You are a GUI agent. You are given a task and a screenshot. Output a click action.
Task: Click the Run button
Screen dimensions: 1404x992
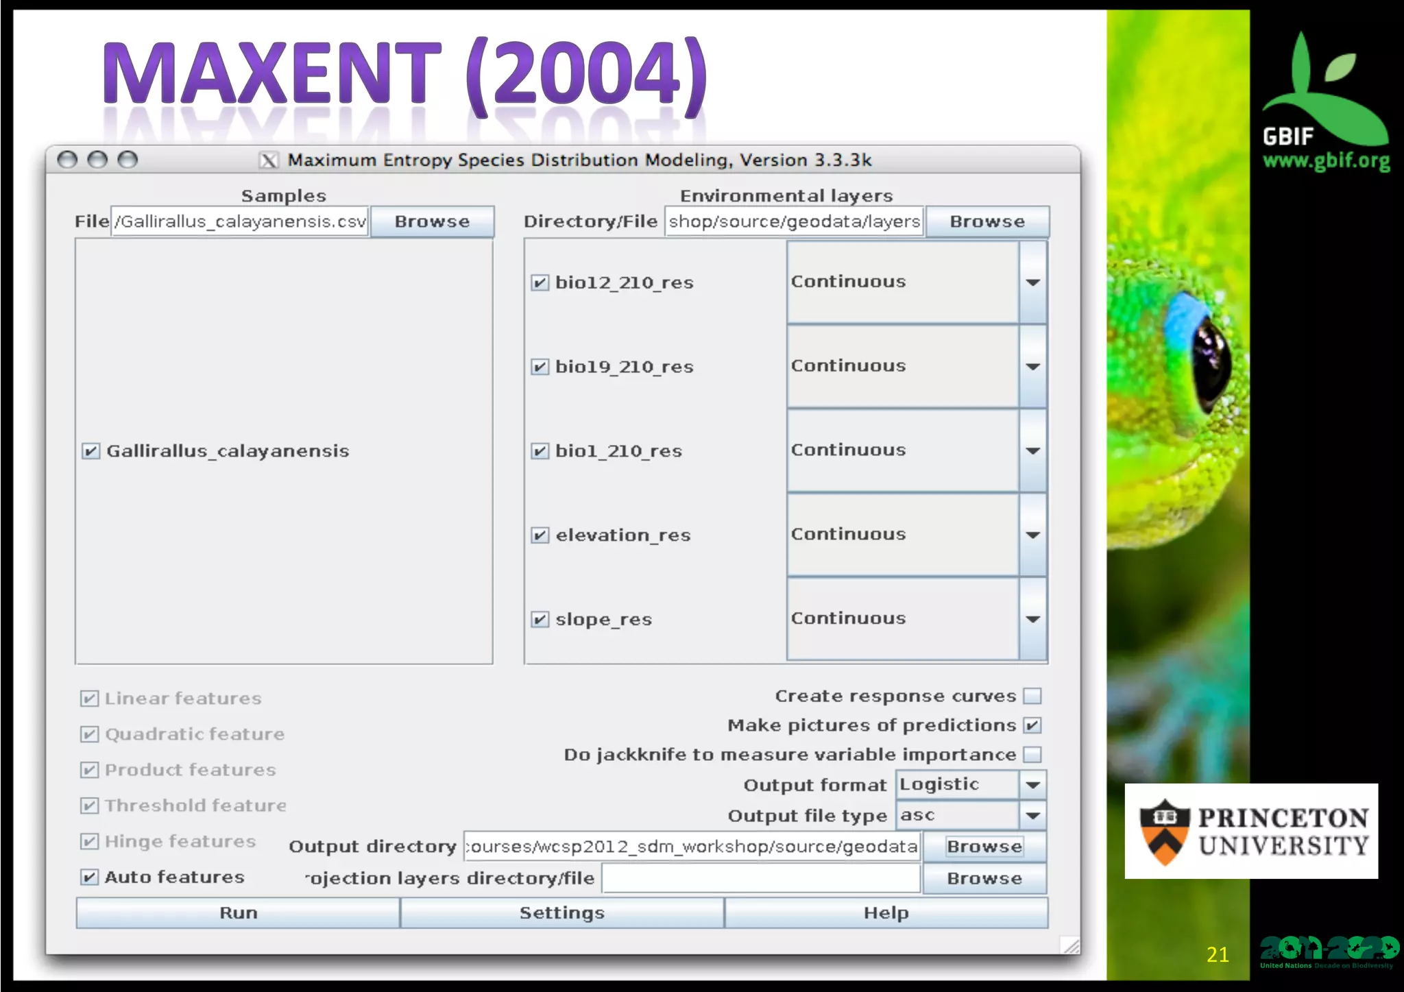click(x=238, y=913)
